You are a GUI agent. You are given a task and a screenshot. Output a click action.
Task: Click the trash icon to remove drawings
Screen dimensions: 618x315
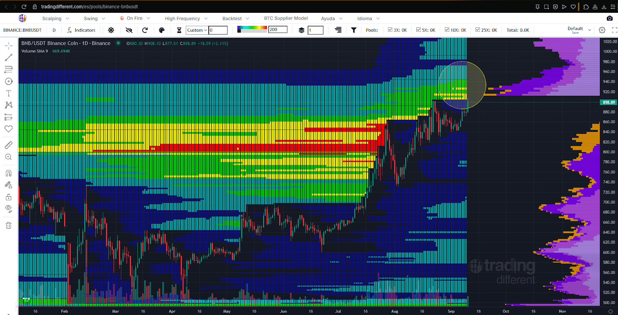[x=8, y=225]
